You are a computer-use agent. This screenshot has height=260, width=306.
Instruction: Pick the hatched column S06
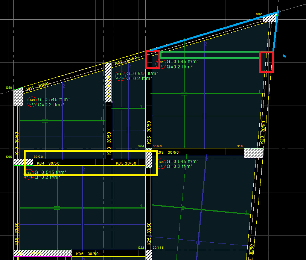pyautogui.click(x=23, y=162)
